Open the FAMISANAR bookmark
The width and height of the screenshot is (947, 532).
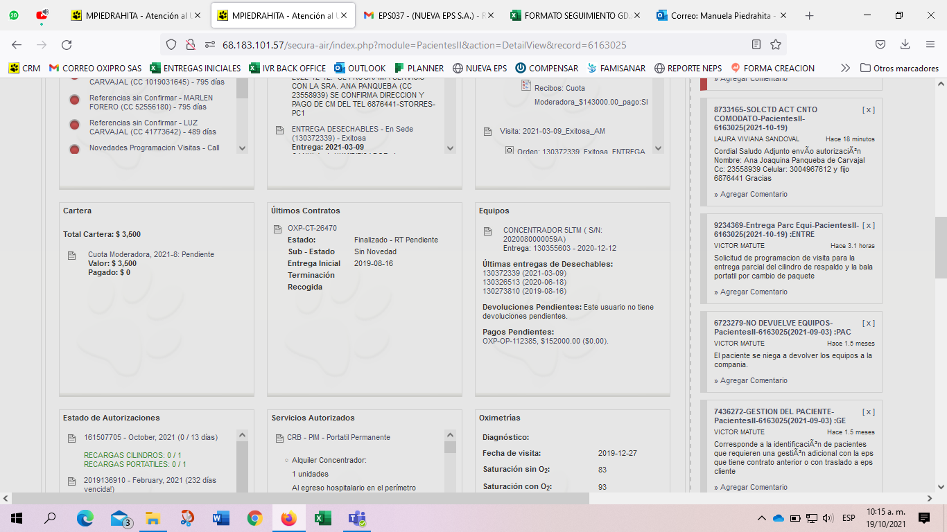[x=616, y=68]
